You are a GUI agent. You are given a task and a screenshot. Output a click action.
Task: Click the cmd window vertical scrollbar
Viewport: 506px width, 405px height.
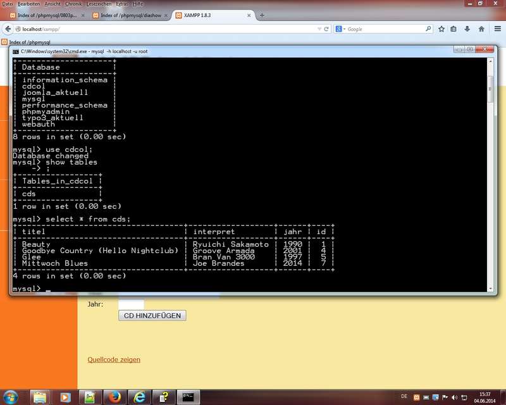click(490, 177)
